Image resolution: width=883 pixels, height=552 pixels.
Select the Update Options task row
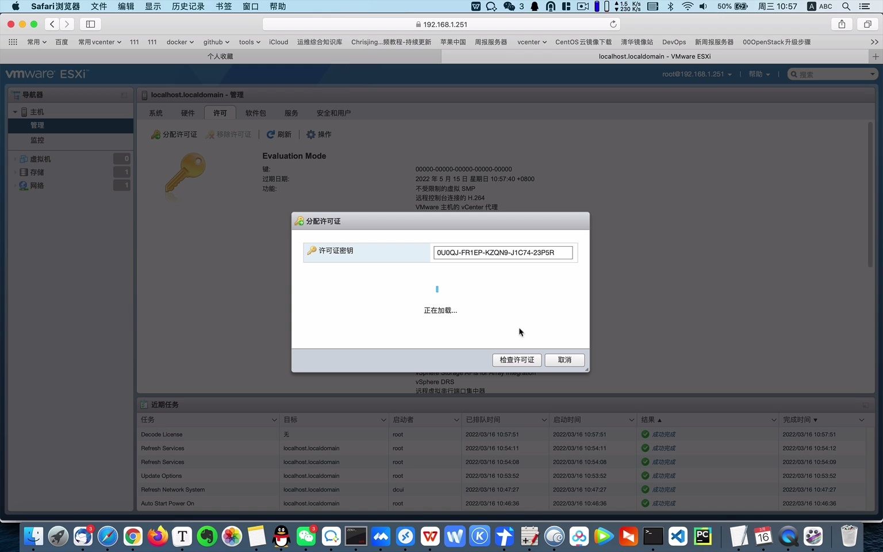tap(502, 476)
